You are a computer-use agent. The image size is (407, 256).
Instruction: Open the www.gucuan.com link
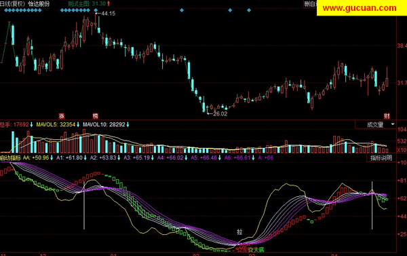coord(360,8)
